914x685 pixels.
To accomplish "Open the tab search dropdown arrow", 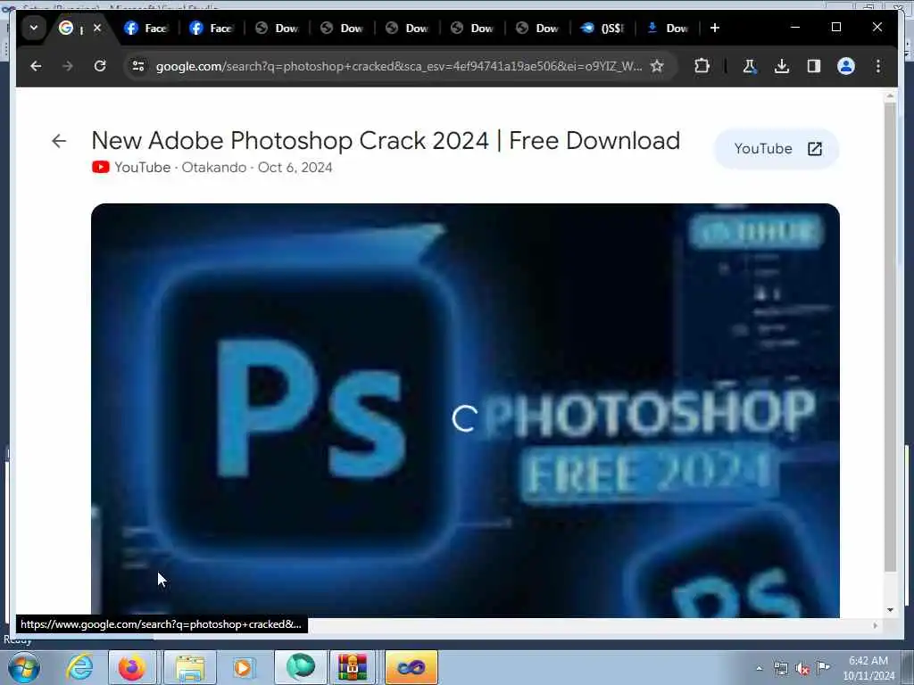I will point(34,28).
